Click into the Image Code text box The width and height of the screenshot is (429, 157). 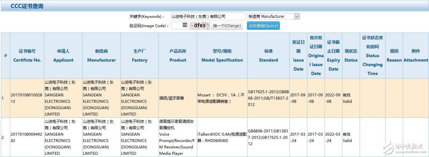[177, 26]
